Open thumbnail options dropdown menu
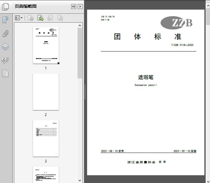 19,18
